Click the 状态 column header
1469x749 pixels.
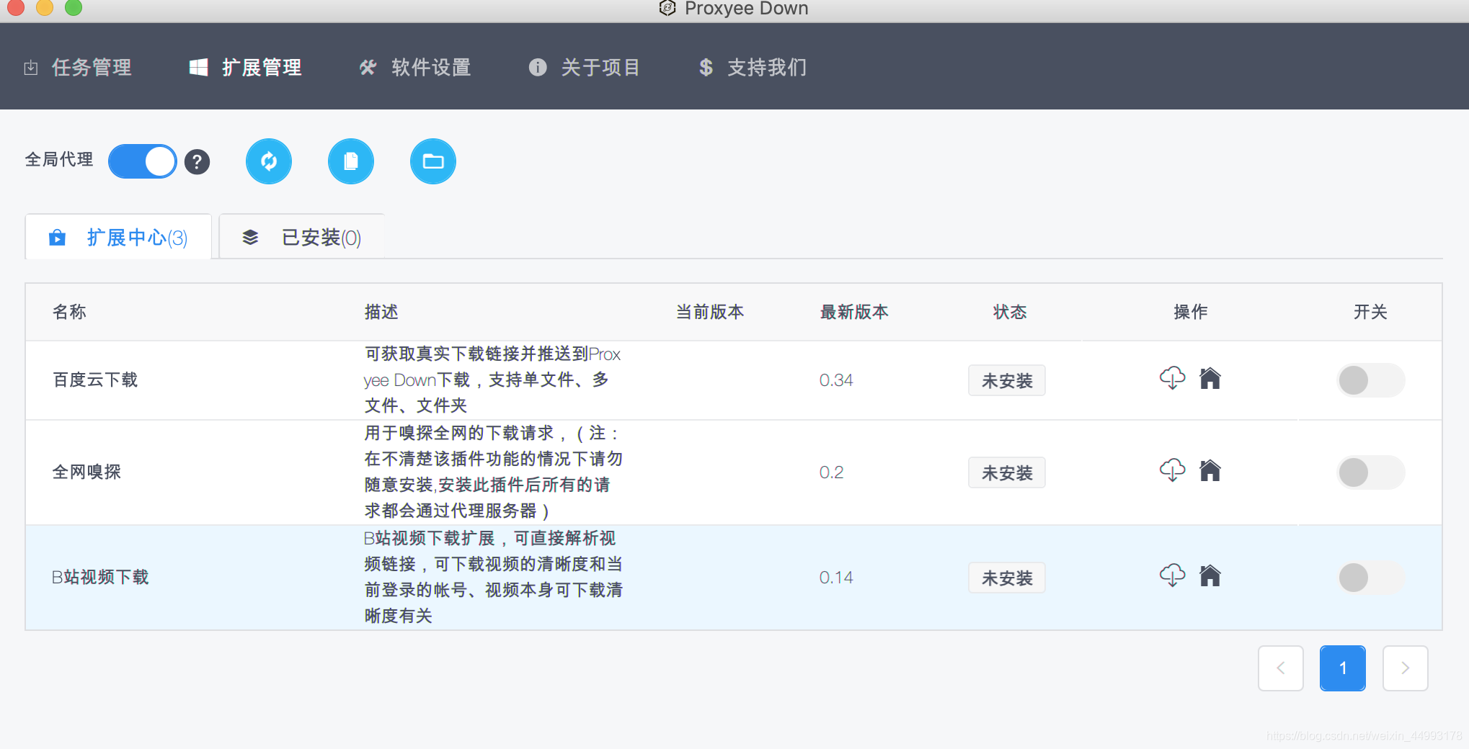[x=1010, y=312]
